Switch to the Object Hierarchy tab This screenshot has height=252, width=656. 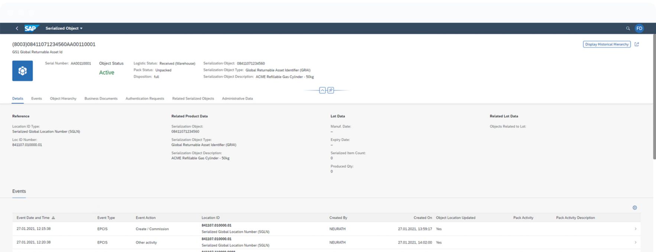[63, 99]
